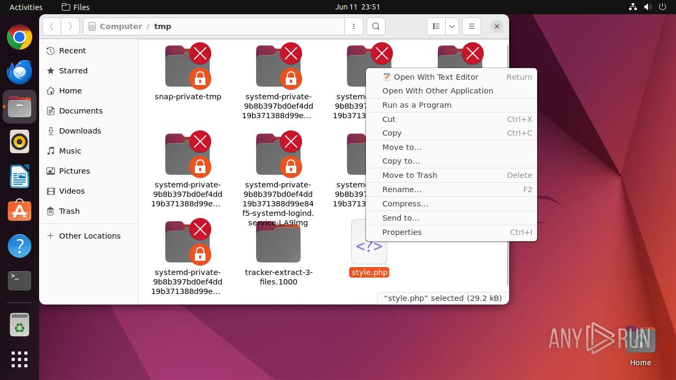Open the sidebar Home location
Screen dimensions: 676x380
89,91
